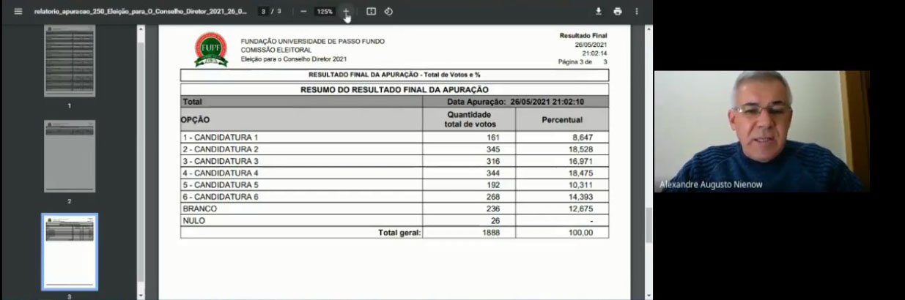The image size is (905, 300).
Task: Toggle the PDF sidebar menu icon
Action: coord(18,12)
